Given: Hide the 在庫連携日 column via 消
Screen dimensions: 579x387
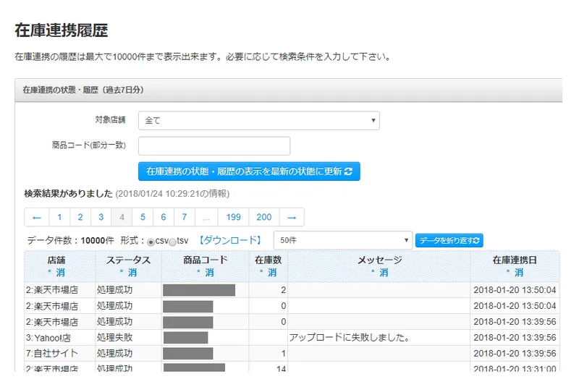Looking at the screenshot, I should (x=519, y=273).
